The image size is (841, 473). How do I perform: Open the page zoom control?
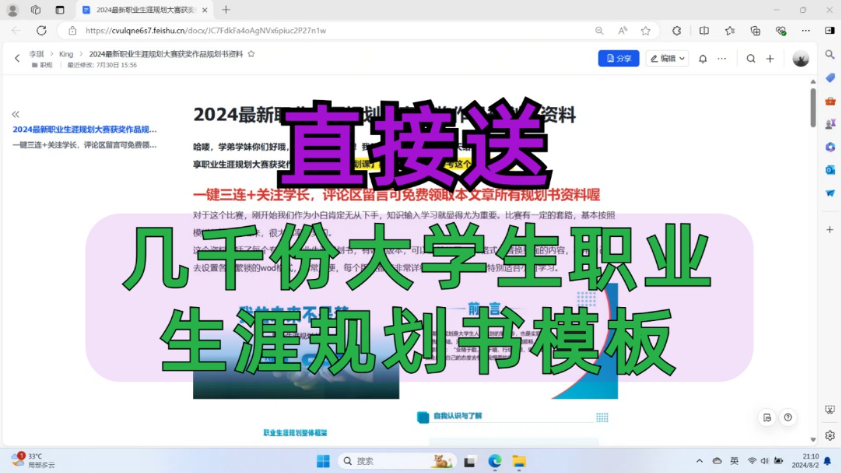pos(599,30)
